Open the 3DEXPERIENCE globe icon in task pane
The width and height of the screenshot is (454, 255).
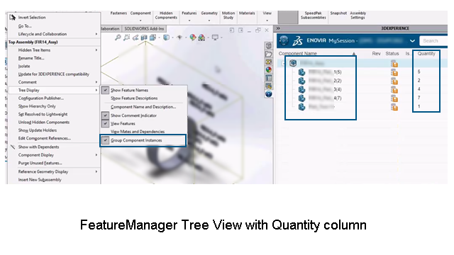269,94
